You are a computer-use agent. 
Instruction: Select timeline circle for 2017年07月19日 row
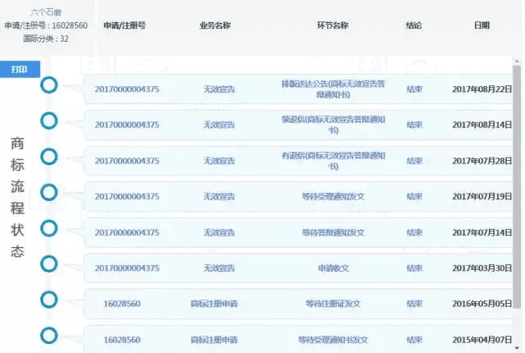coord(49,192)
